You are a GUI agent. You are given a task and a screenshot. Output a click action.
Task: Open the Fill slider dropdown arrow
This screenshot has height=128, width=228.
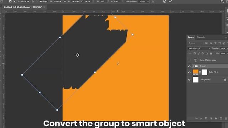[227, 53]
